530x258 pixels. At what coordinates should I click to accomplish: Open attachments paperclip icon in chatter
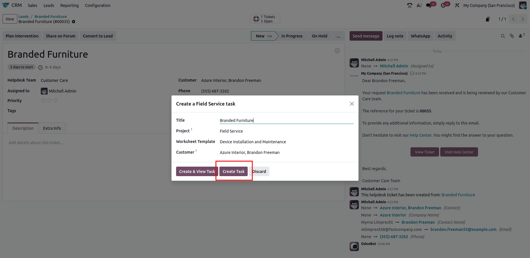[x=512, y=36]
